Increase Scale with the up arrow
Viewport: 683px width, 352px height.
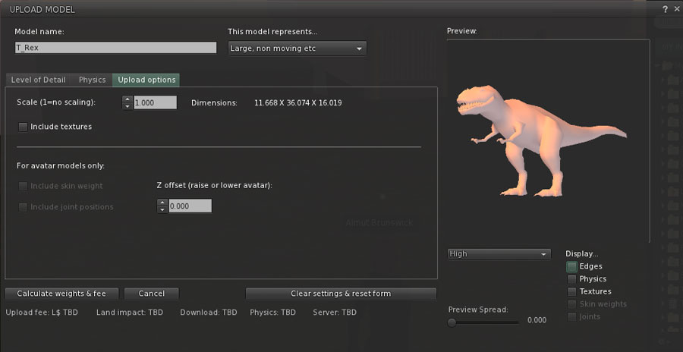tap(127, 99)
